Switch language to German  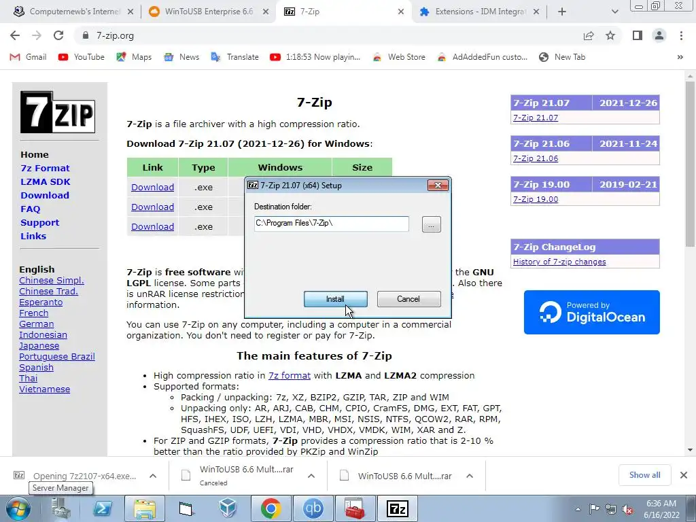37,324
